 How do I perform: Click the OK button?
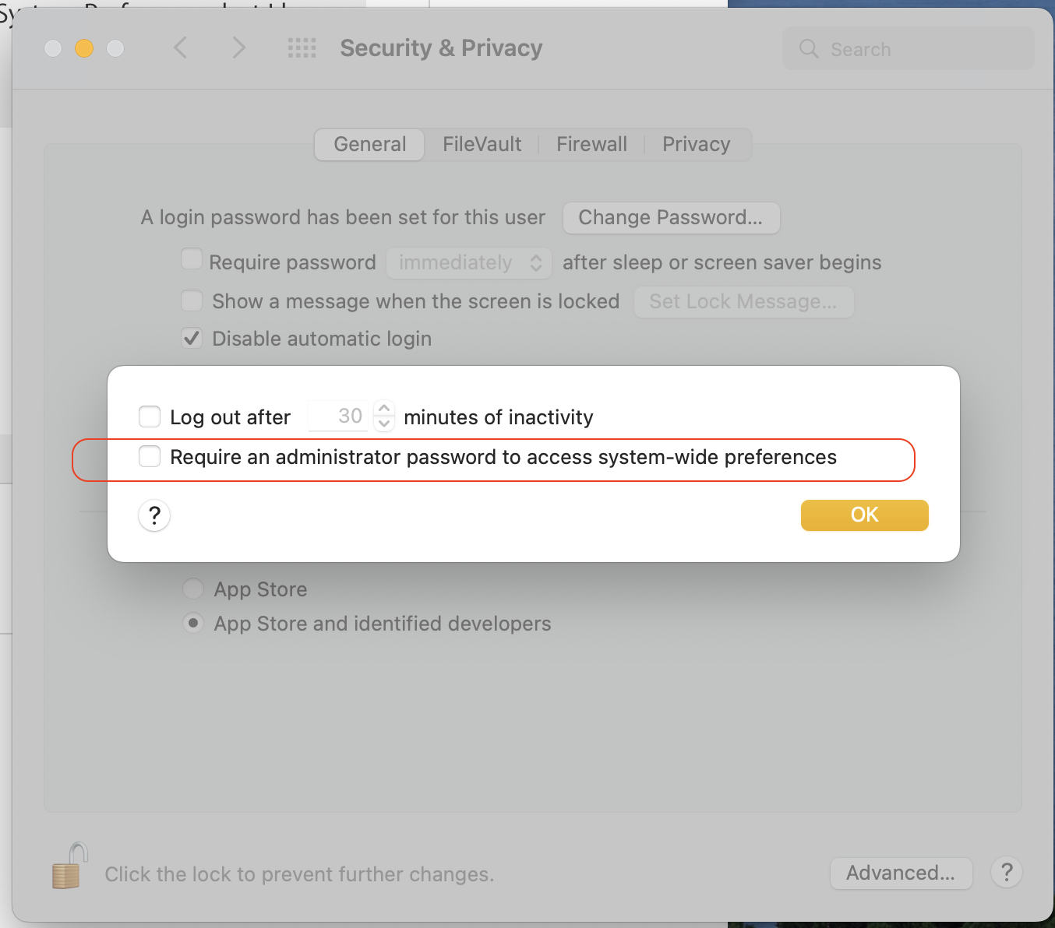(864, 515)
